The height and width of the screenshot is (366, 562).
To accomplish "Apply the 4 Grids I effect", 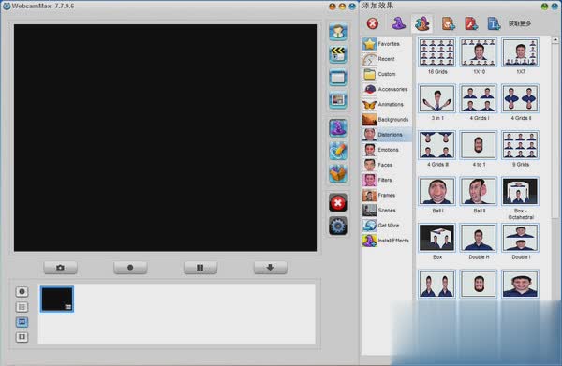I will (479, 98).
